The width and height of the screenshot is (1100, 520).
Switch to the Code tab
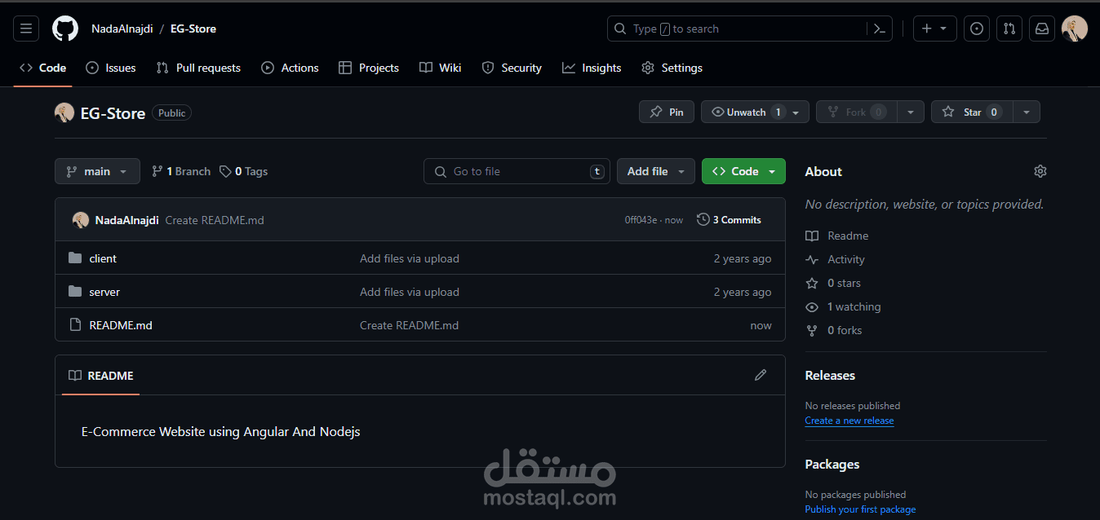click(42, 68)
